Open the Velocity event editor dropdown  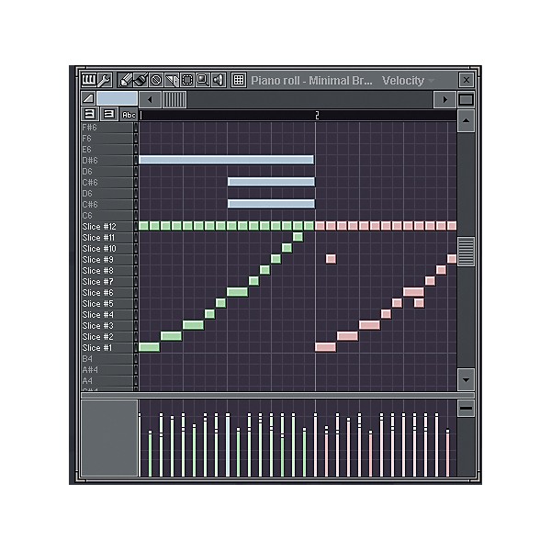click(x=408, y=81)
